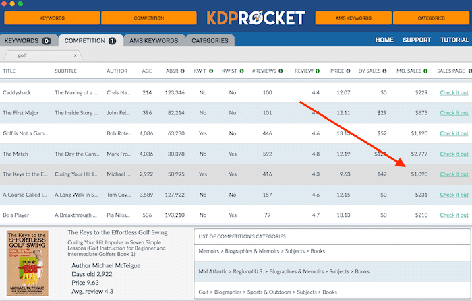Select the COMPETITION tab
Screen dimensions: 472x301
[90, 40]
